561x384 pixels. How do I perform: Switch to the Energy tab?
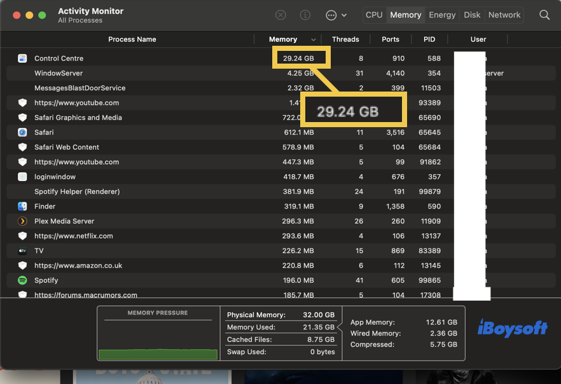click(x=442, y=15)
